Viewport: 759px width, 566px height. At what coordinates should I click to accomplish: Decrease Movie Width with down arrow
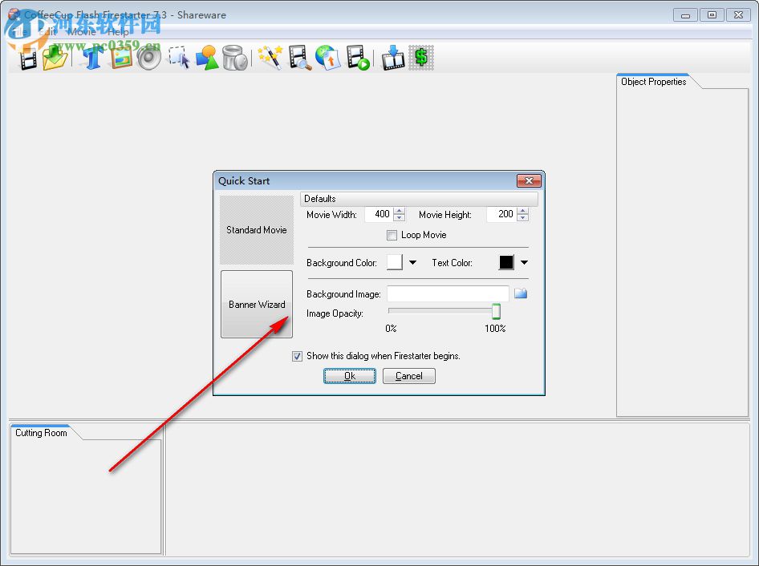(x=400, y=218)
